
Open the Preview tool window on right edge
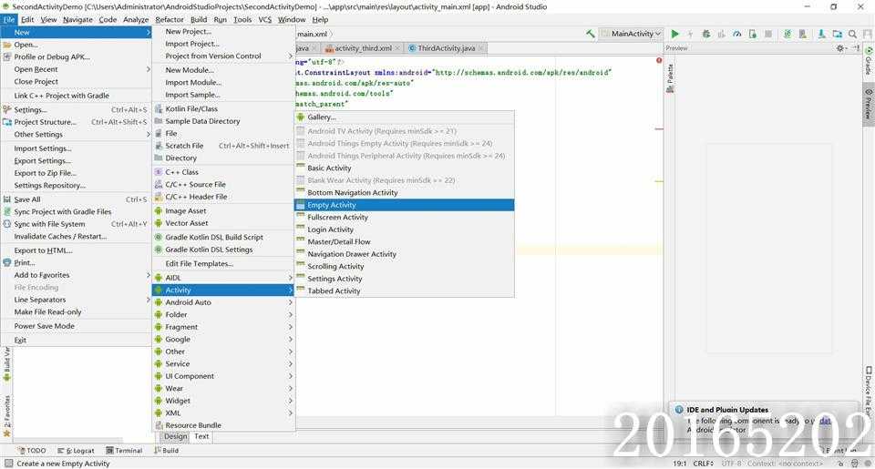click(869, 105)
